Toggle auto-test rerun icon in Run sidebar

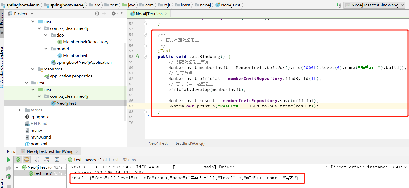click(9, 177)
